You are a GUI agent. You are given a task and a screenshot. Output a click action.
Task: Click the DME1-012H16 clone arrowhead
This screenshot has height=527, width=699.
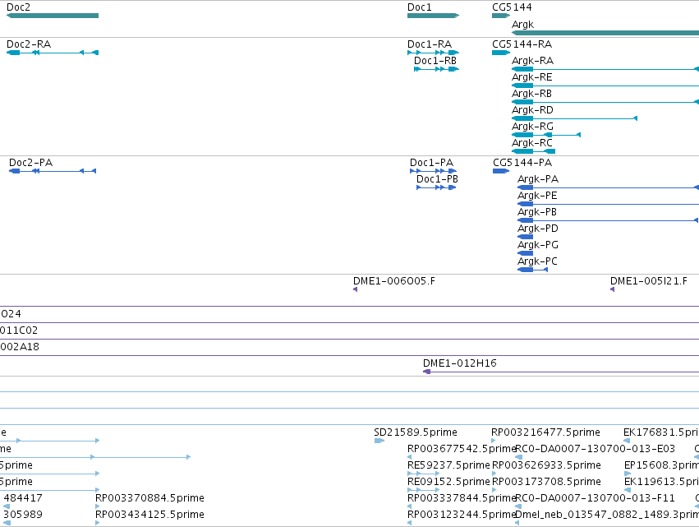(426, 372)
